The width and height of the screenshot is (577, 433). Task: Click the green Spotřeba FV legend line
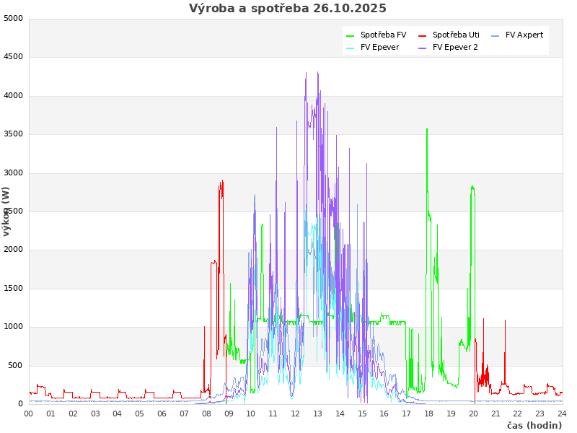350,35
